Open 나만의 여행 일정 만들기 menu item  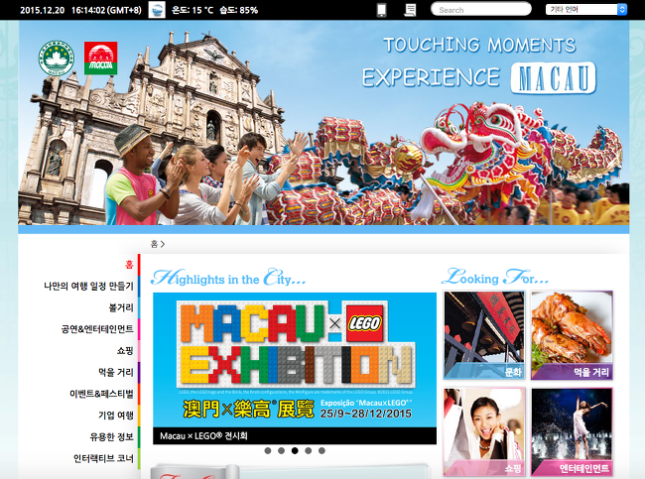pos(89,287)
